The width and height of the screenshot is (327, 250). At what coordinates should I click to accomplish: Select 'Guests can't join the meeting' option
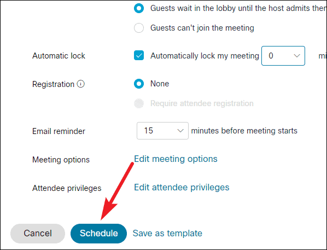coord(139,28)
